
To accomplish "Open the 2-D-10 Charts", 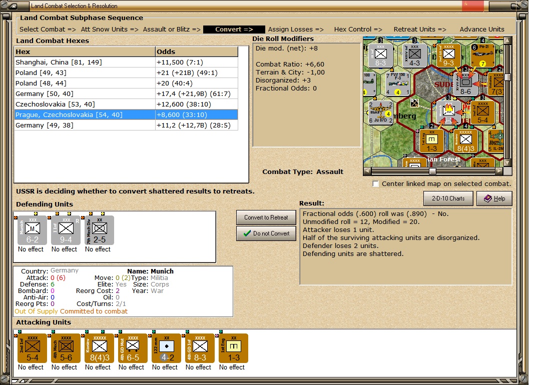I will tap(448, 198).
